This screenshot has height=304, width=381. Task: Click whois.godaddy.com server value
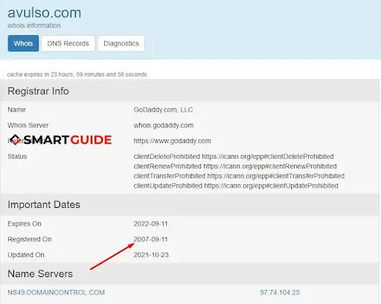[164, 125]
